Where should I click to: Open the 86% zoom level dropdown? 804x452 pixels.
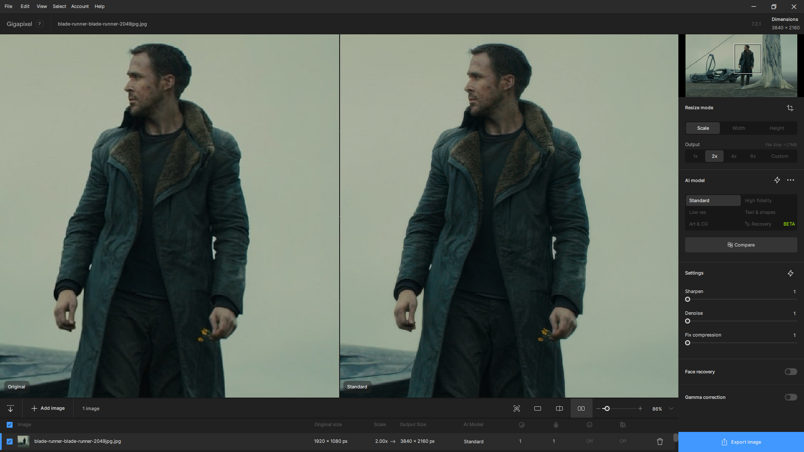point(671,408)
